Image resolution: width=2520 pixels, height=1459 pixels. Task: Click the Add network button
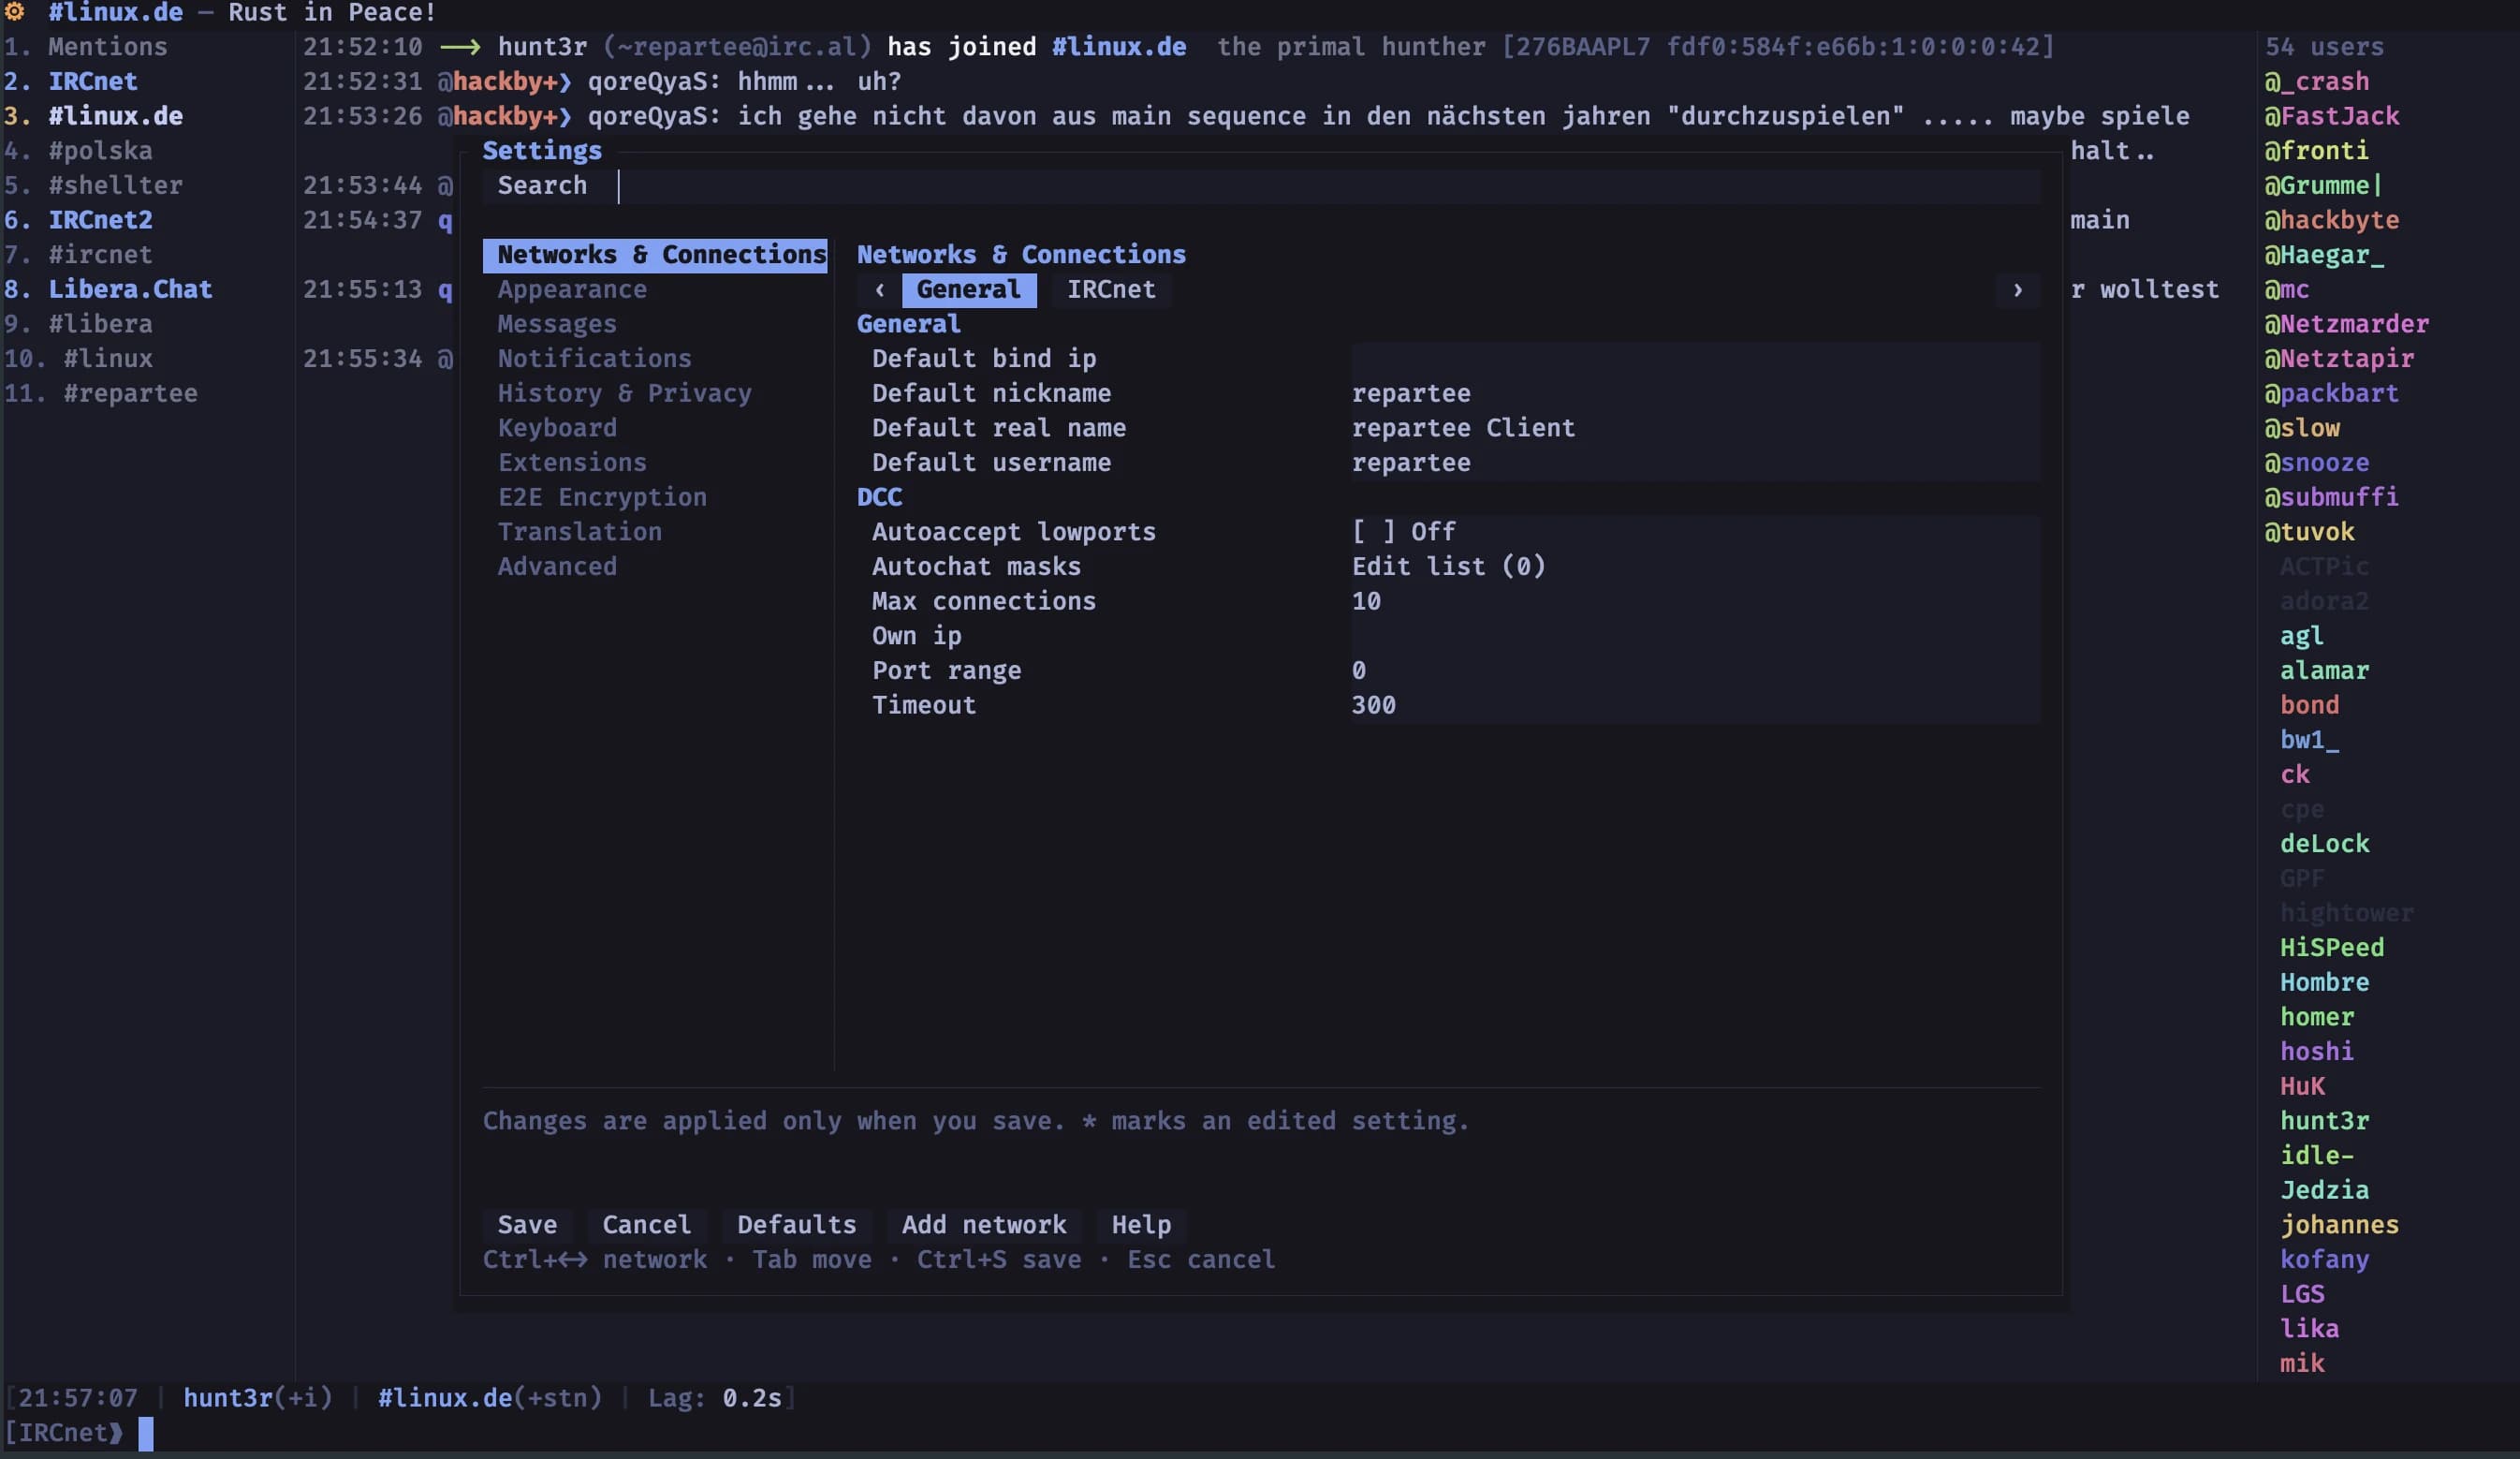tap(984, 1226)
